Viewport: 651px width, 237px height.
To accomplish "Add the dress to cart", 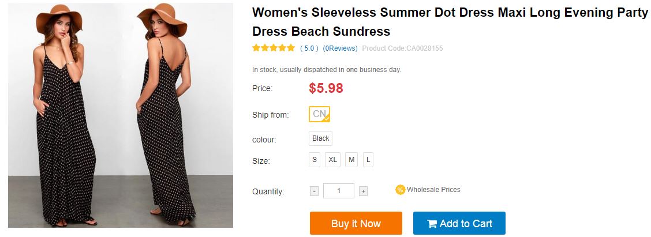I will [459, 223].
